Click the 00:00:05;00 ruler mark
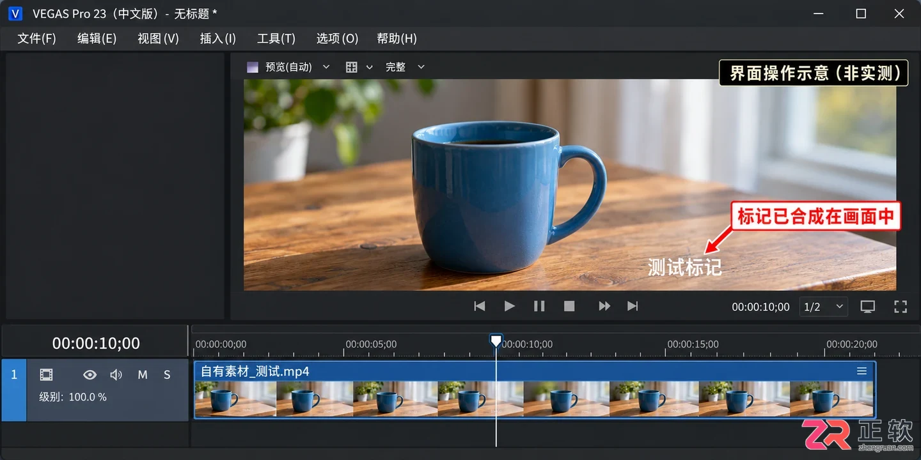 tap(371, 344)
